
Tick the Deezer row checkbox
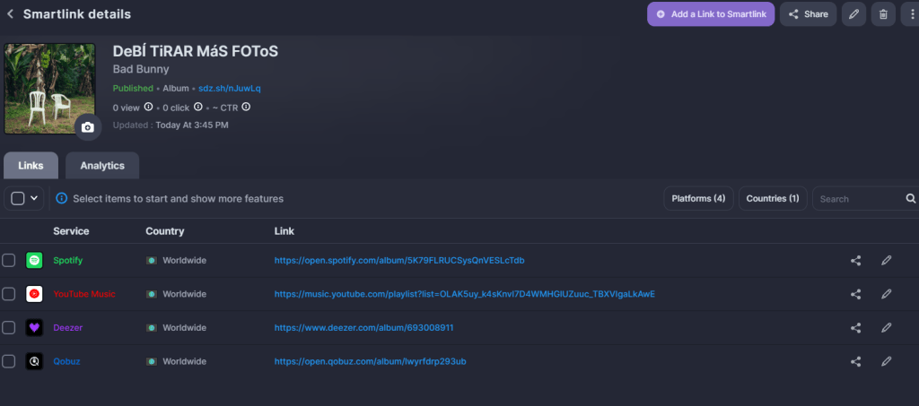[x=9, y=328]
